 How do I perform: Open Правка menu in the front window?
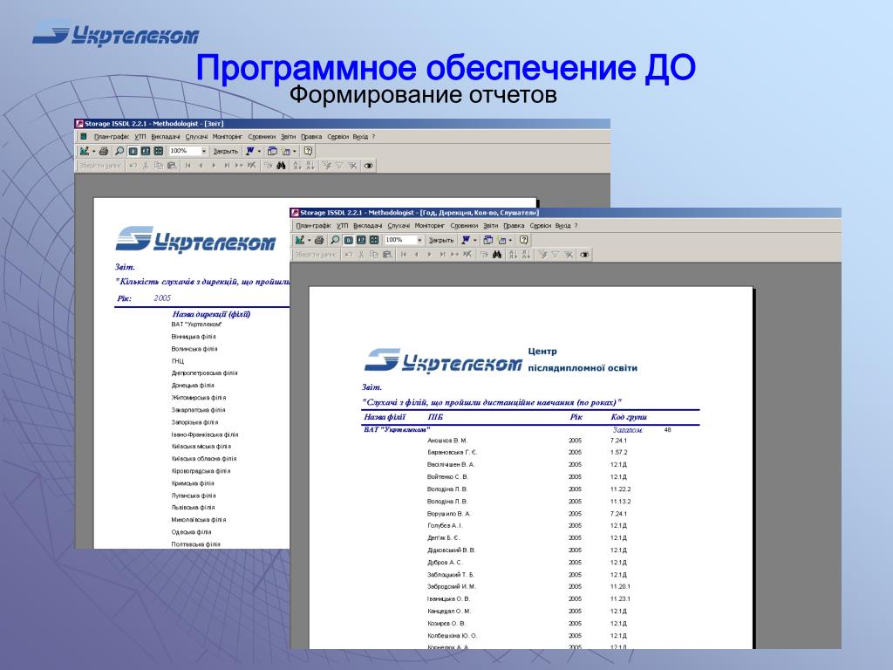pos(514,226)
